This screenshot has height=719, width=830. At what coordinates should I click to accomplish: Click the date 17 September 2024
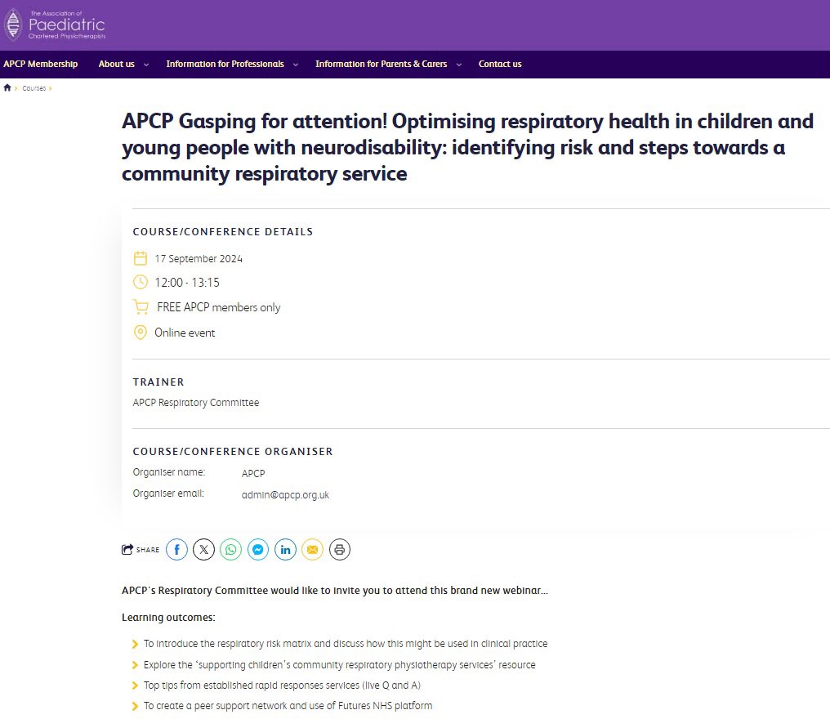pos(199,259)
